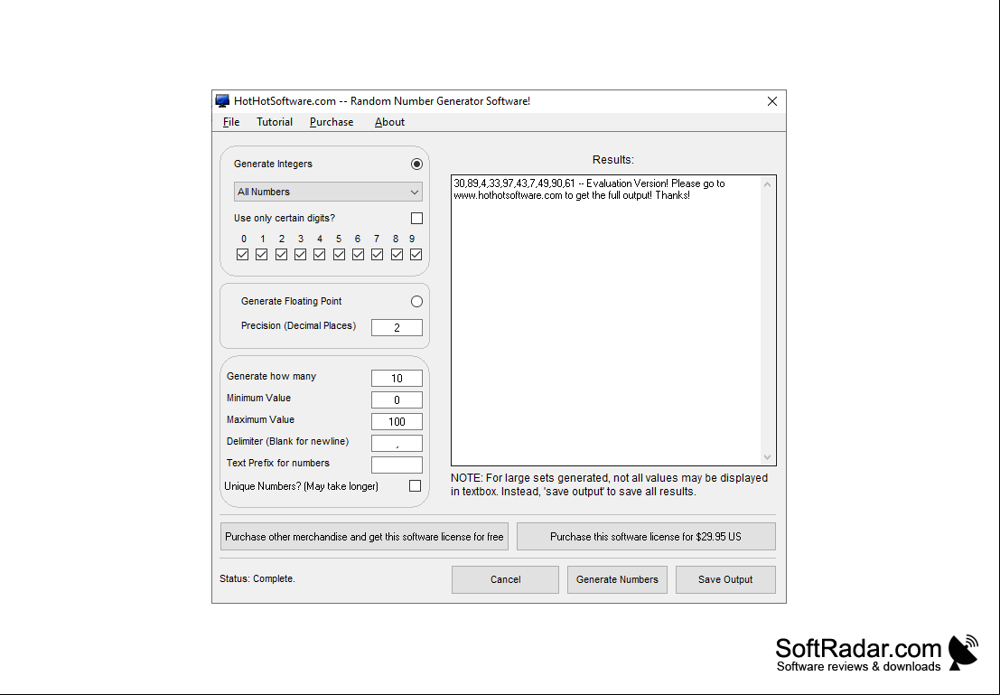Click the Results scrollbar up arrow
This screenshot has height=695, width=1000.
pyautogui.click(x=767, y=184)
